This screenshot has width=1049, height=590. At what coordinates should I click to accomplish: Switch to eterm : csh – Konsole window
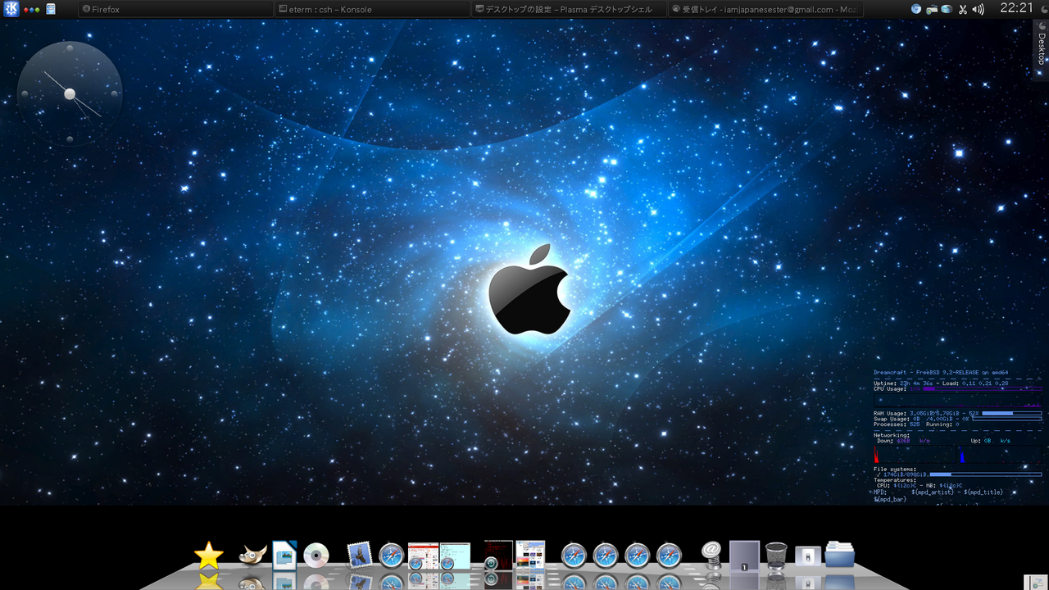point(372,9)
